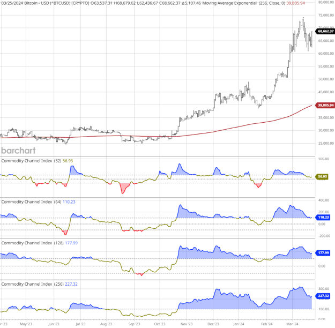Click the 80,000.00 price axis label
The image size is (335, 328).
[x=326, y=2]
